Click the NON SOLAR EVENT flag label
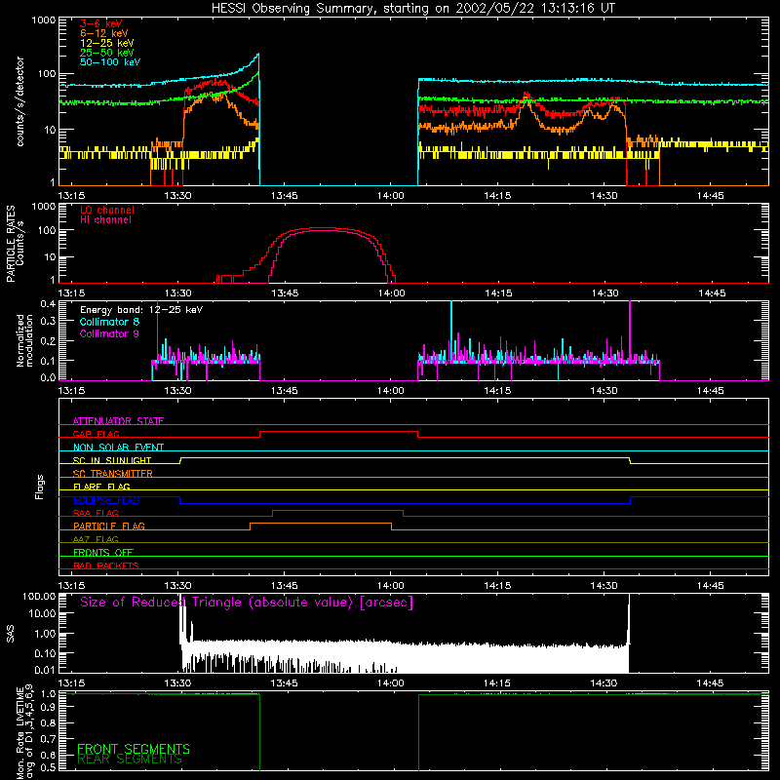This screenshot has height=780, width=780. 118,448
